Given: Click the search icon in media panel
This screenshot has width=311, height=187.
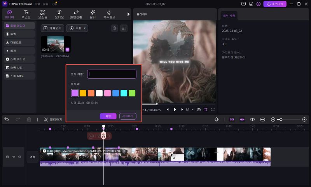Looking at the screenshot, I should (x=114, y=28).
